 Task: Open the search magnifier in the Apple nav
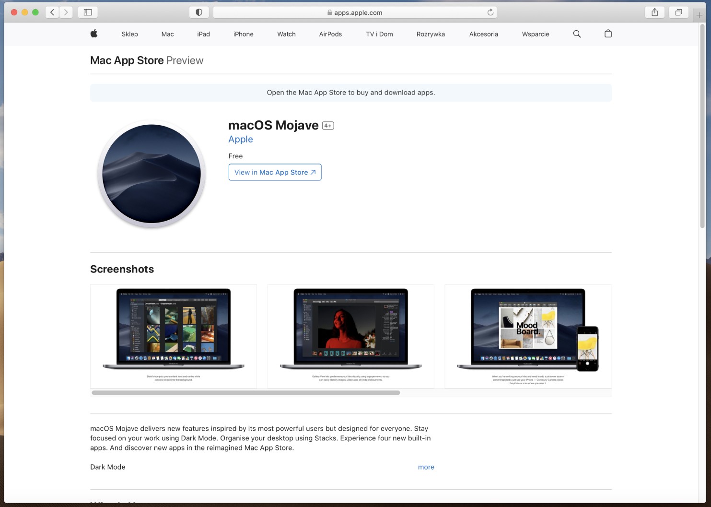click(x=577, y=34)
